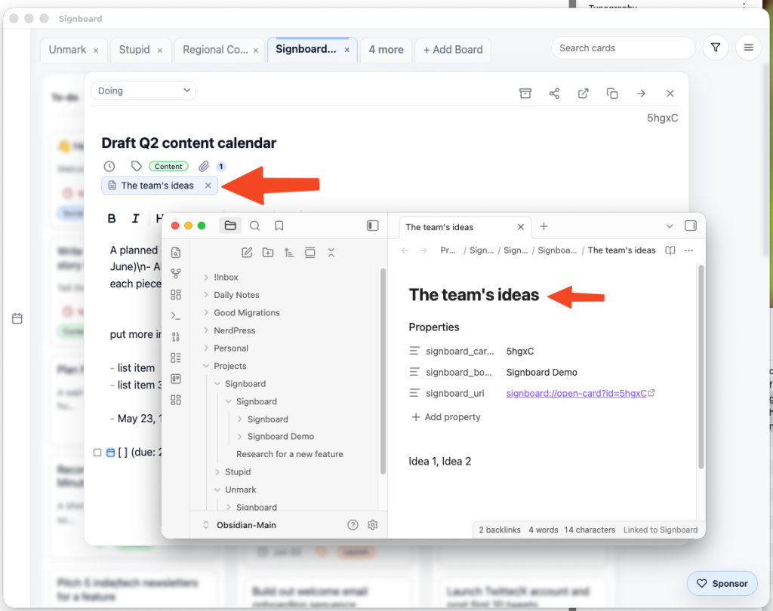Open Signboard hamburger menu
773x611 pixels.
pyautogui.click(x=748, y=48)
